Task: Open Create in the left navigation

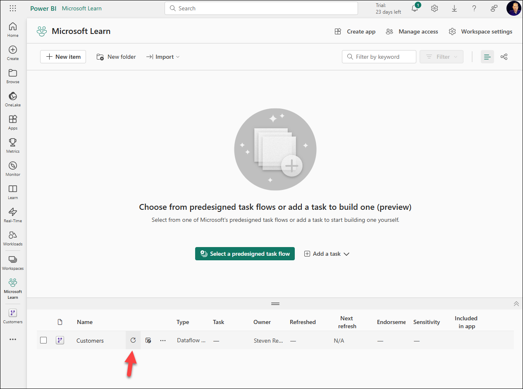Action: coord(13,53)
